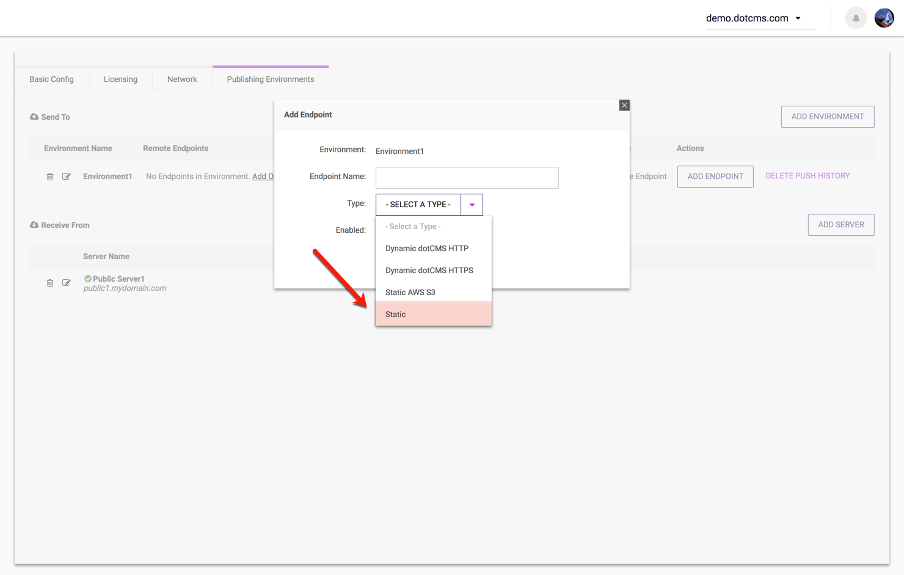This screenshot has width=904, height=575.
Task: Switch to the Basic Config tab
Action: click(51, 79)
